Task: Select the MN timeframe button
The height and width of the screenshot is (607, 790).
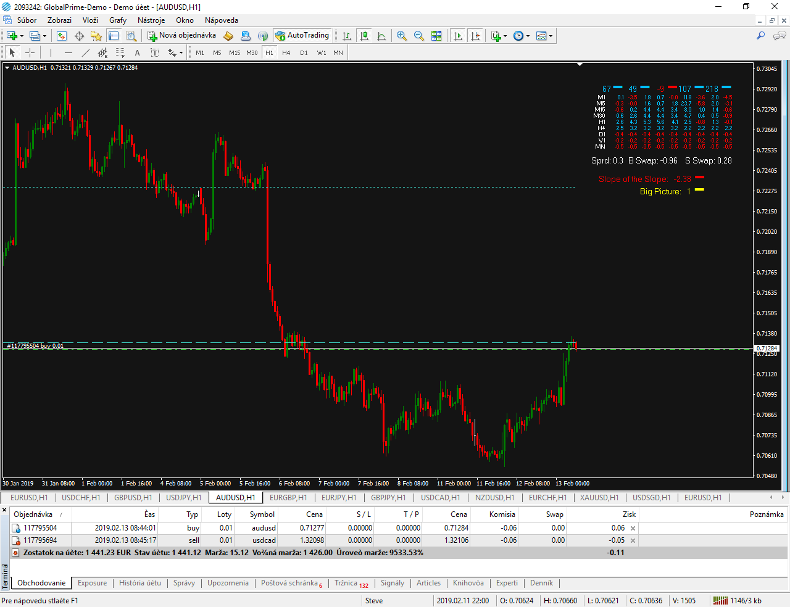Action: (338, 52)
